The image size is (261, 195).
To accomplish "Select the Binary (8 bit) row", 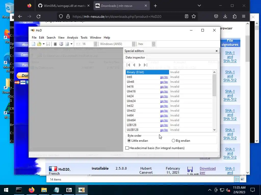I will click(x=169, y=72).
